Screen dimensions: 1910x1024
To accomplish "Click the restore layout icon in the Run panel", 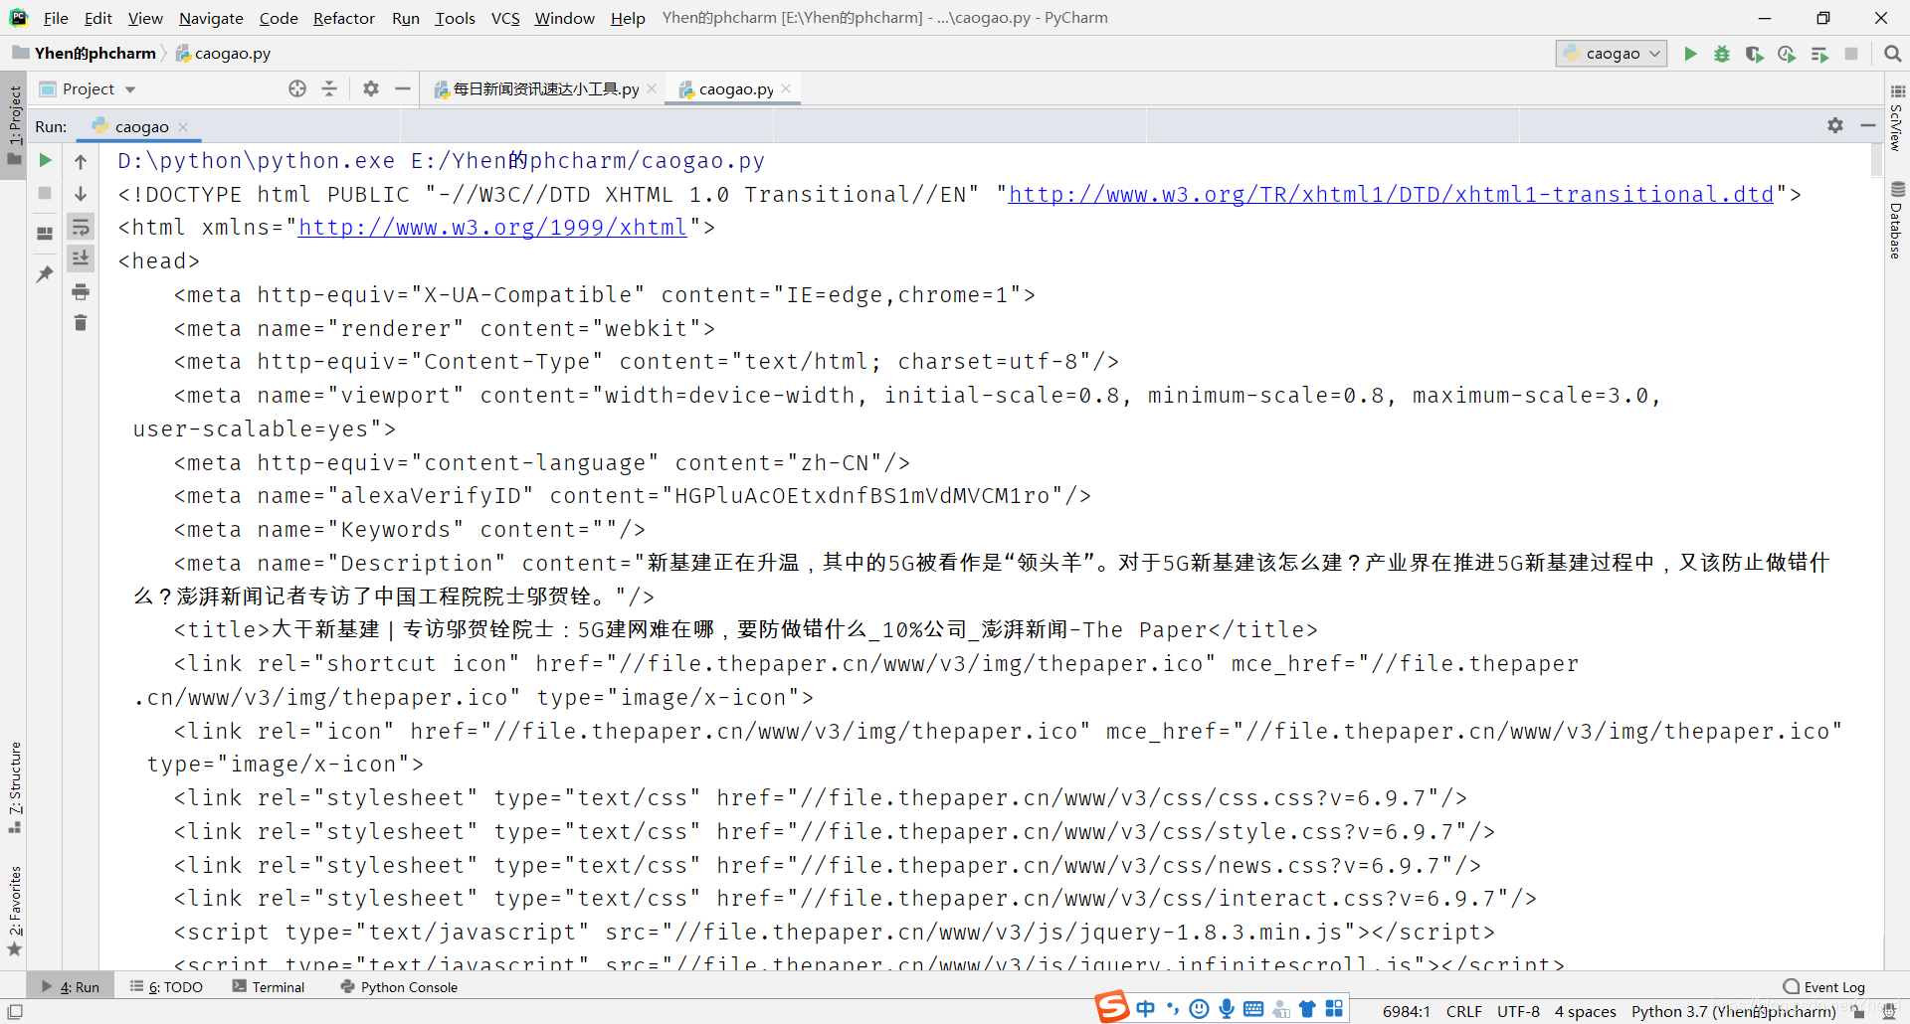I will click(x=45, y=234).
